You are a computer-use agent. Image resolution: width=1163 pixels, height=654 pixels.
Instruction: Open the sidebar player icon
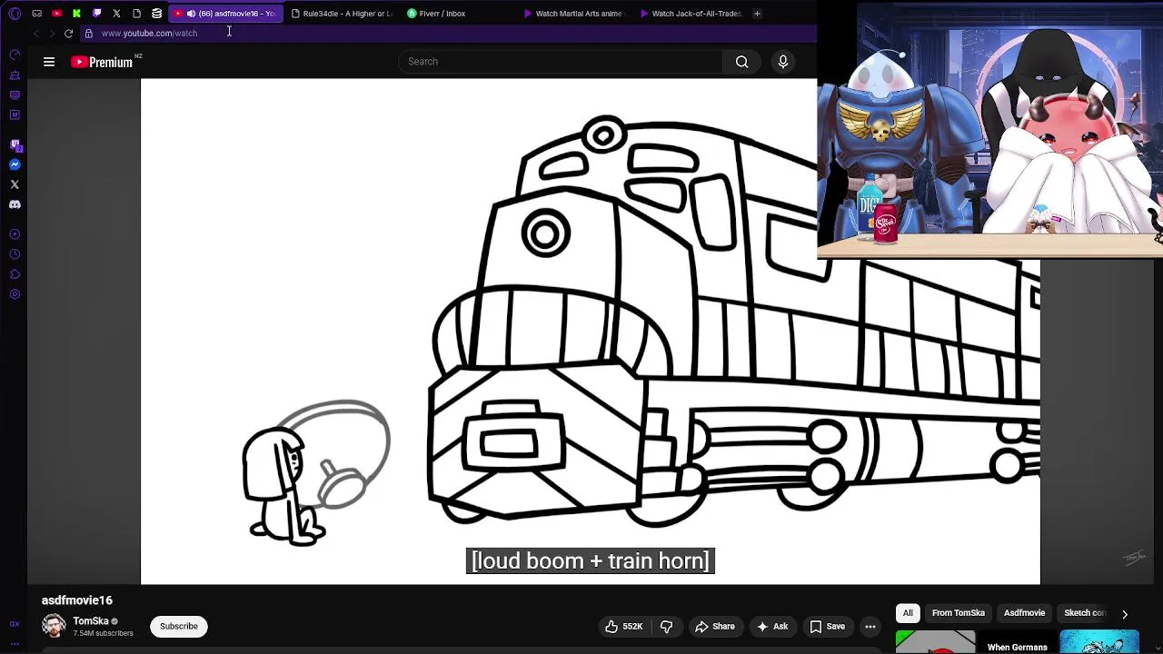pyautogui.click(x=15, y=234)
